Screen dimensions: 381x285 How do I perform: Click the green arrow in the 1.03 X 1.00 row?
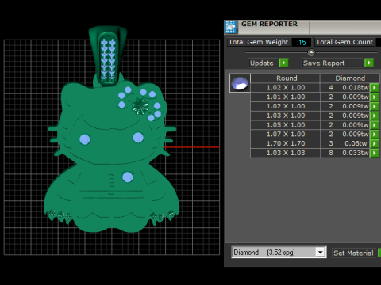coord(374,116)
